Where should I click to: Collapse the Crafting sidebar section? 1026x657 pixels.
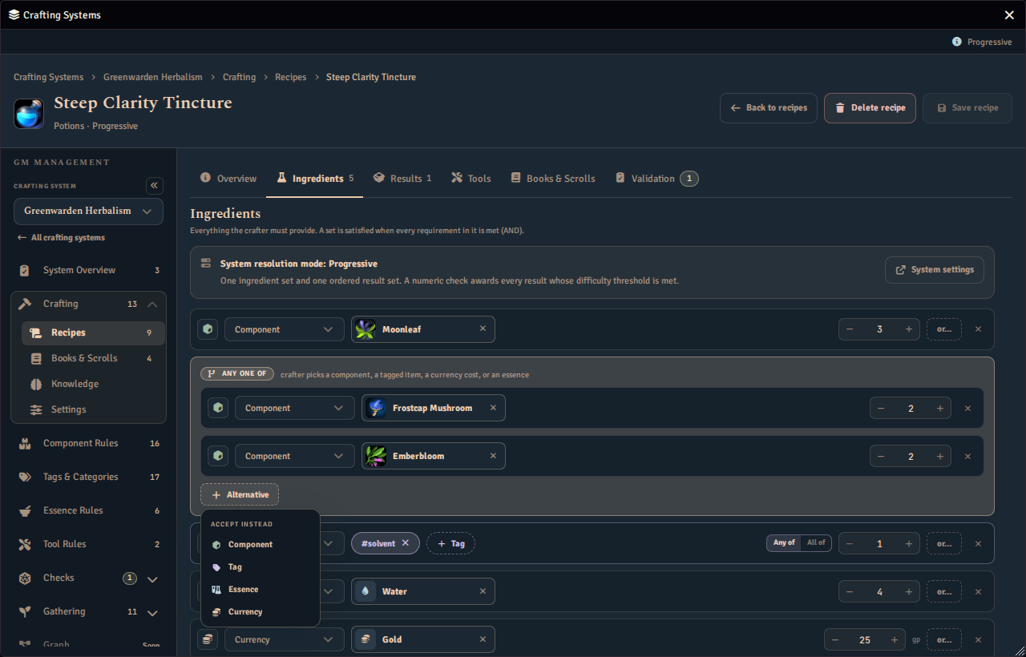coord(152,304)
